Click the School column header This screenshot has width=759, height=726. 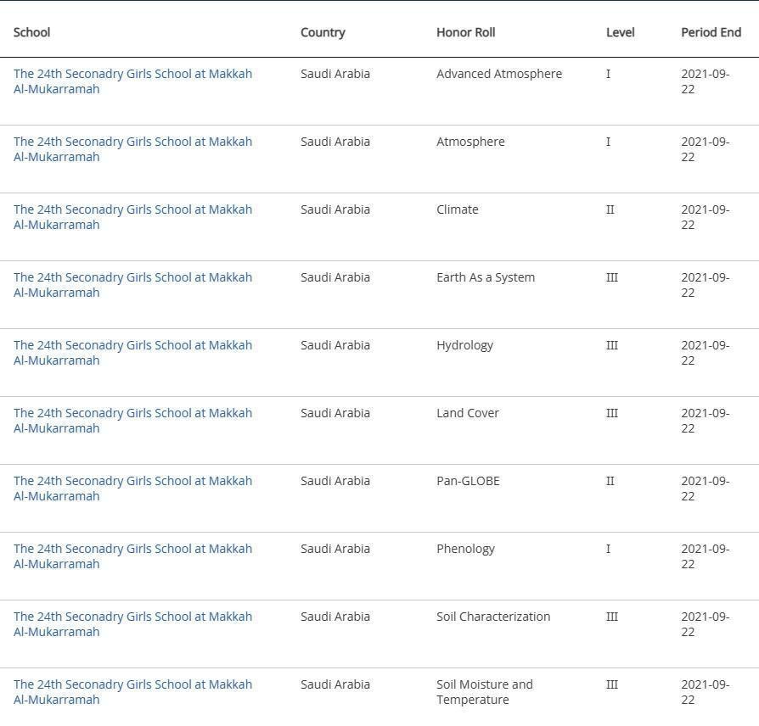point(31,32)
